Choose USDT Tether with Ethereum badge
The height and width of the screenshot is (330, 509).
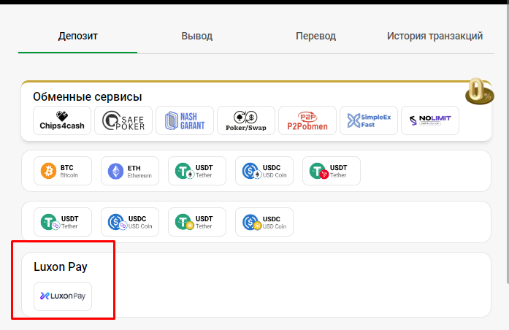pos(197,171)
